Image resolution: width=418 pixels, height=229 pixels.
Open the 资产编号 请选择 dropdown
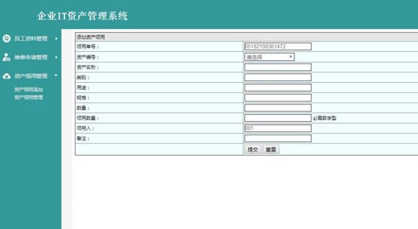pyautogui.click(x=269, y=57)
